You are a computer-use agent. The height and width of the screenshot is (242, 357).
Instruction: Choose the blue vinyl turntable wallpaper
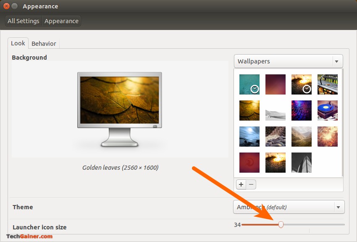point(328,110)
